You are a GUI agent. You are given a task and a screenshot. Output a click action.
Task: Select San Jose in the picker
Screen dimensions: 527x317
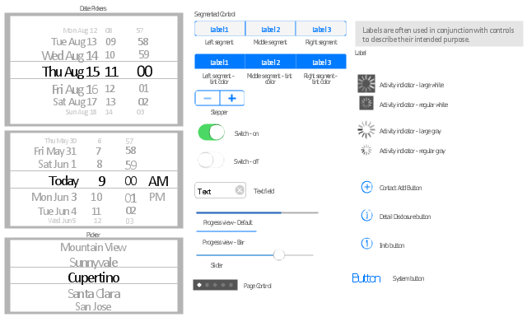93,306
